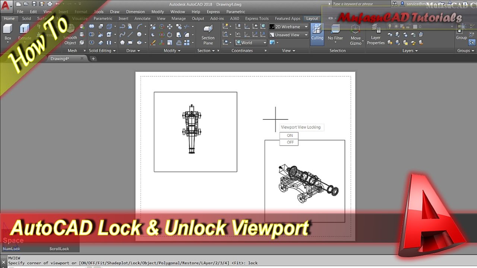Click the Solid Subtract icon in Solid Editing
Image resolution: width=477 pixels, height=268 pixels.
[92, 35]
